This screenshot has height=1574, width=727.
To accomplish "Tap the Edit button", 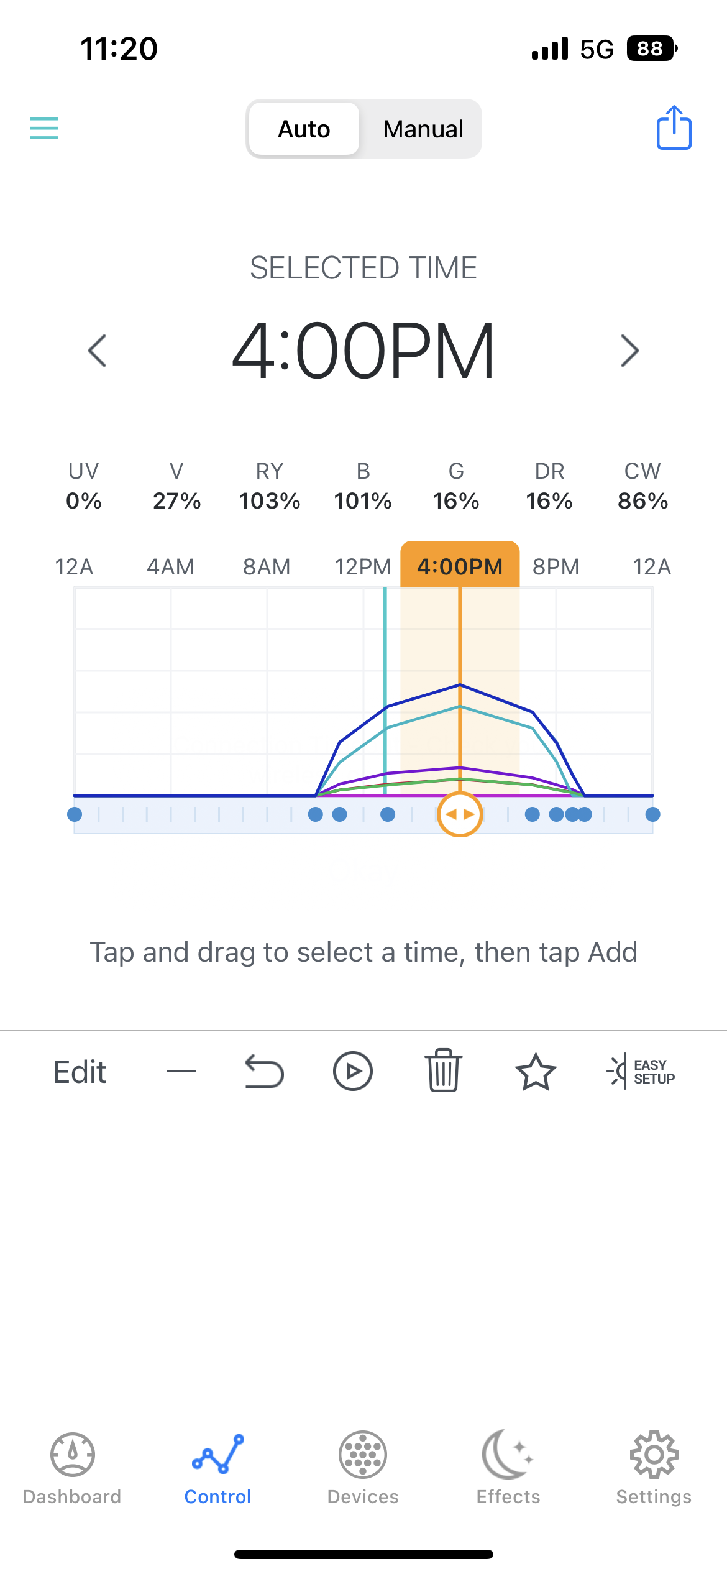I will [x=80, y=1072].
